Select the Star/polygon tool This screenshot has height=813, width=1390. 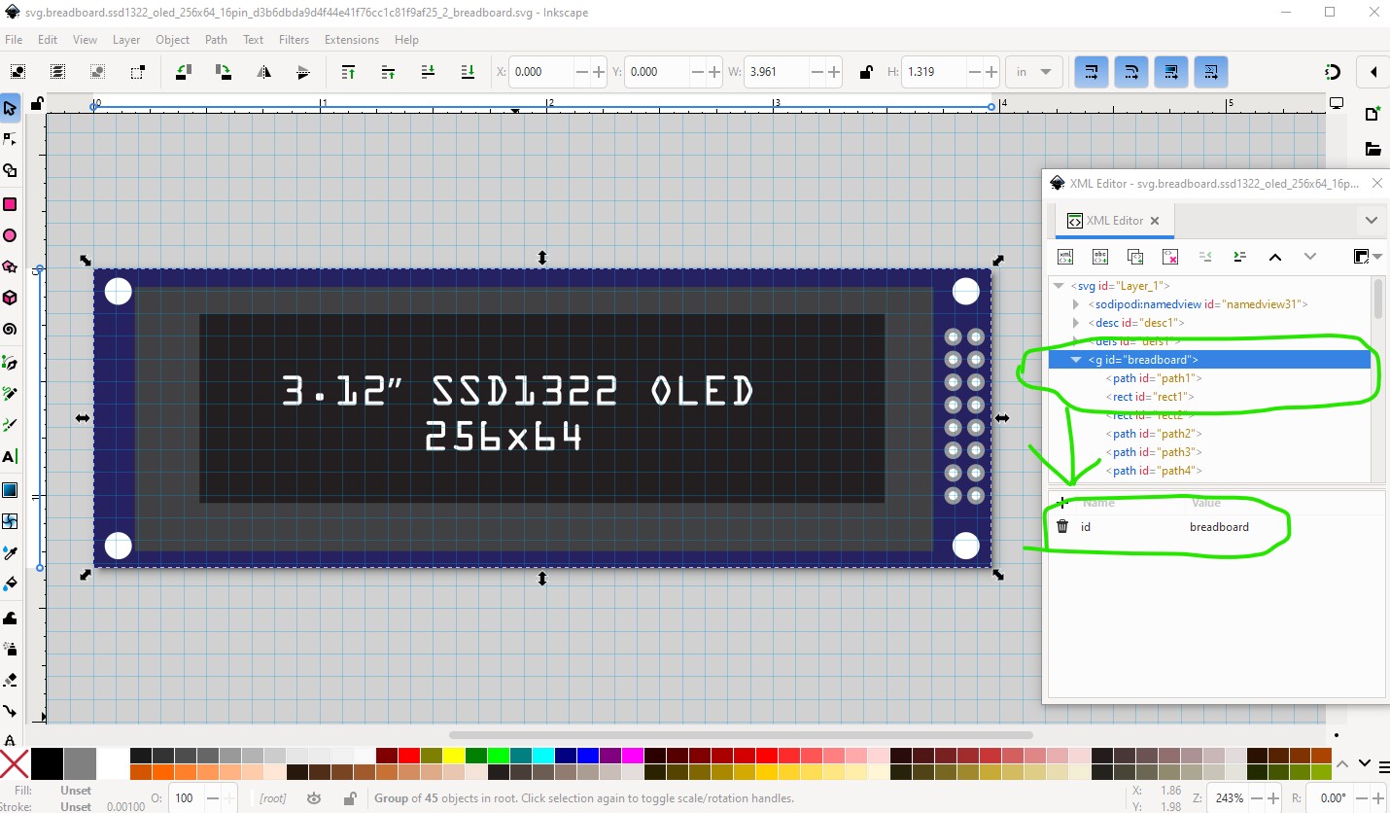[10, 266]
